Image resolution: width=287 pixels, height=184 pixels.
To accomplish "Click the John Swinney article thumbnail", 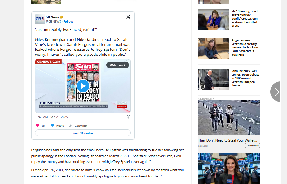I will pos(213,79).
